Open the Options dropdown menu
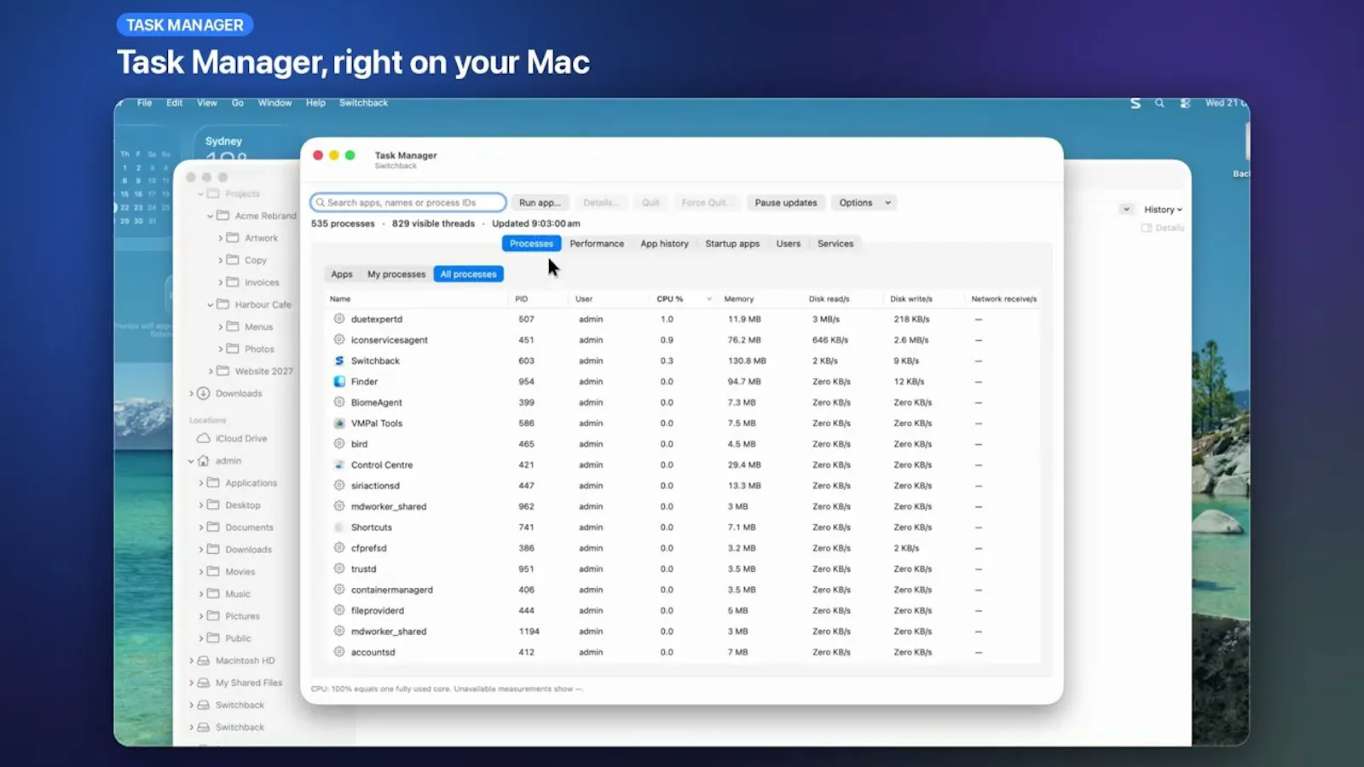Image resolution: width=1364 pixels, height=767 pixels. point(864,203)
